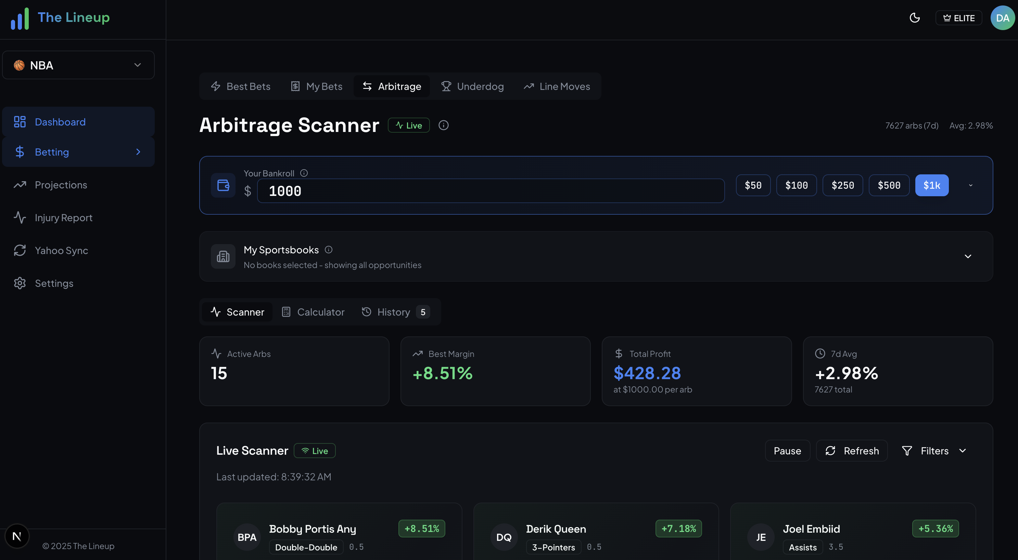Click the bankroll wallet icon
The width and height of the screenshot is (1018, 560).
pyautogui.click(x=223, y=185)
